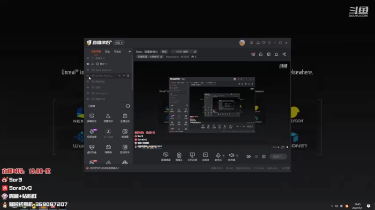Screen dimensions: 375x210
Task: Add a 多媒体 multimedia source
Action: click(205, 157)
